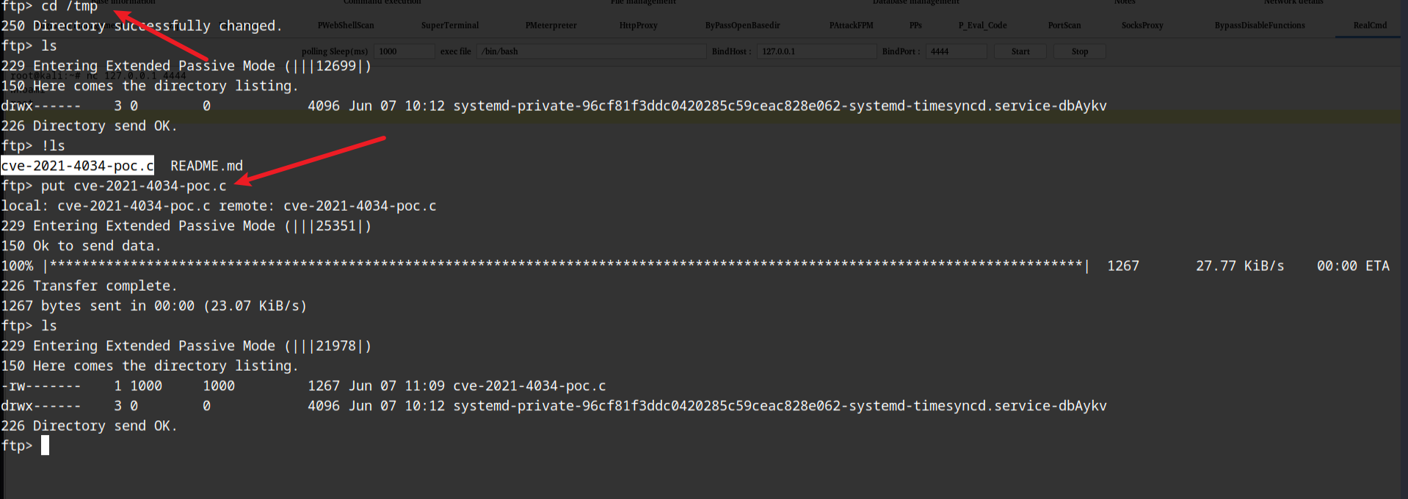Open the PWebShellScan tab
The width and height of the screenshot is (1408, 499).
pyautogui.click(x=346, y=26)
